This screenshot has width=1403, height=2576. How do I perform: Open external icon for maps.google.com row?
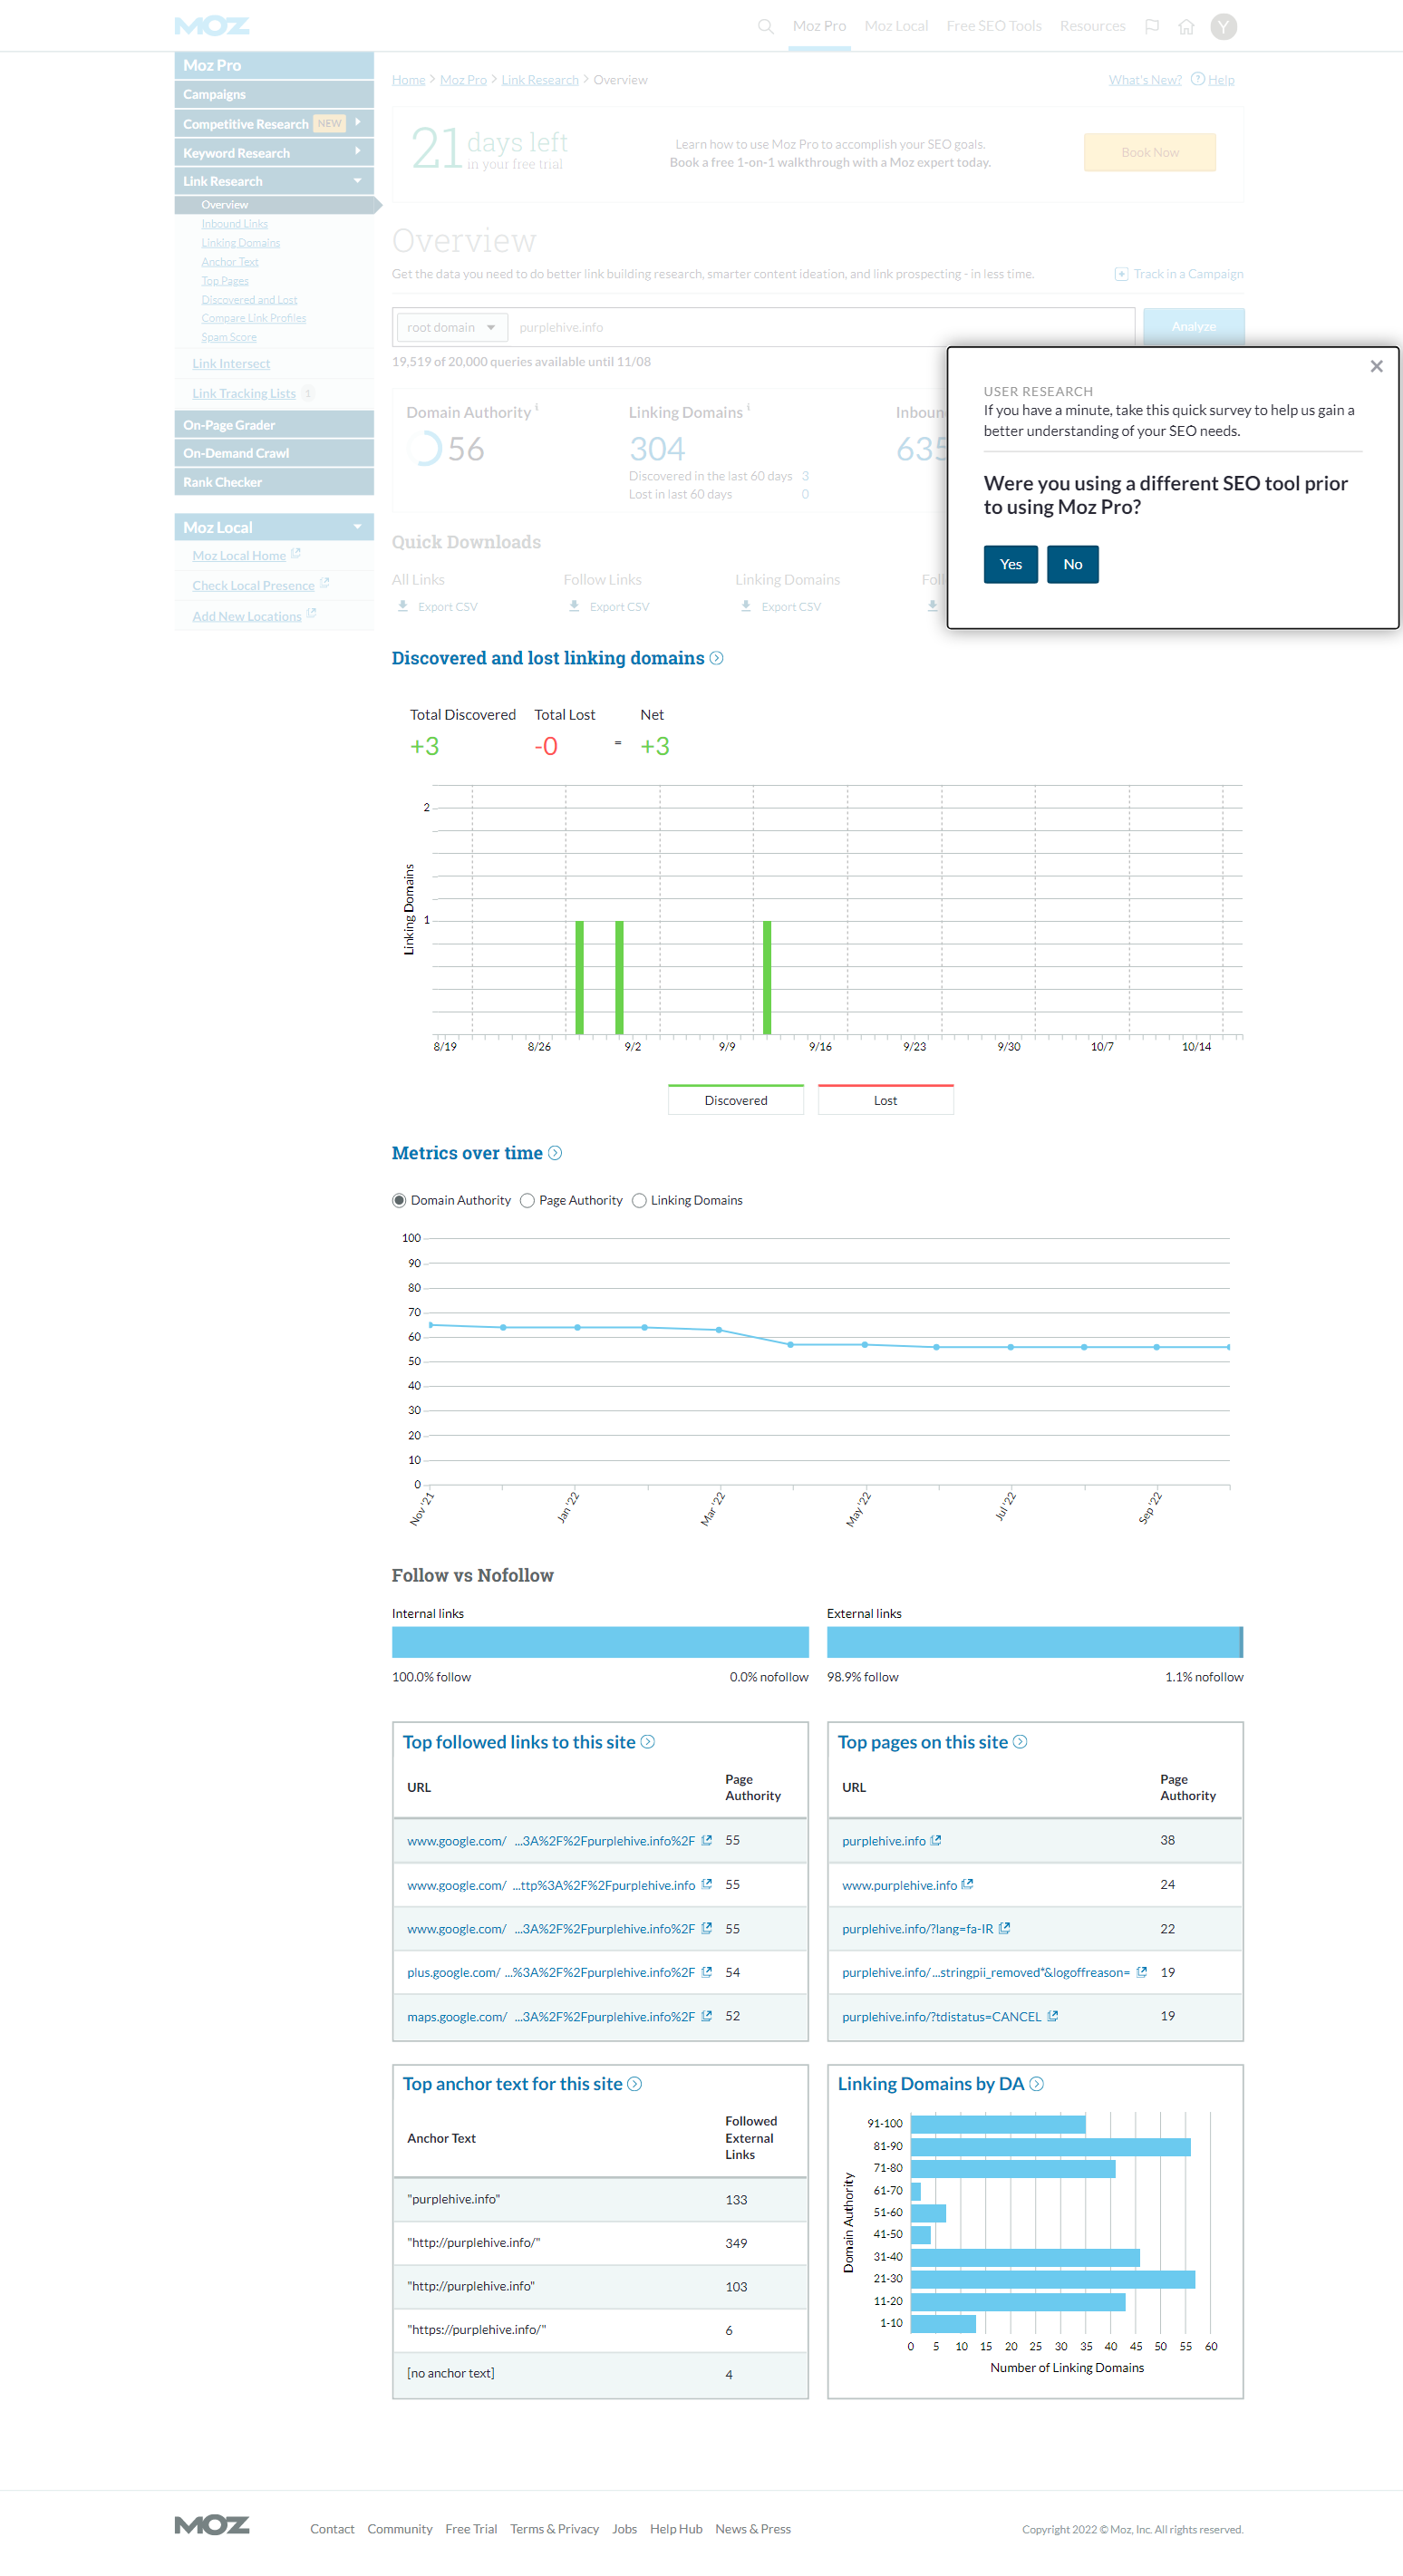tap(707, 2016)
